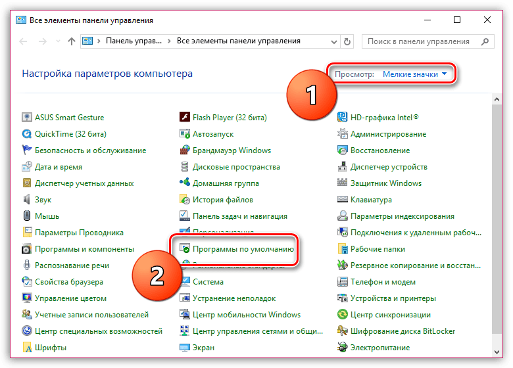
Task: Click Все элементы панели управления breadcrumb
Action: pos(239,41)
